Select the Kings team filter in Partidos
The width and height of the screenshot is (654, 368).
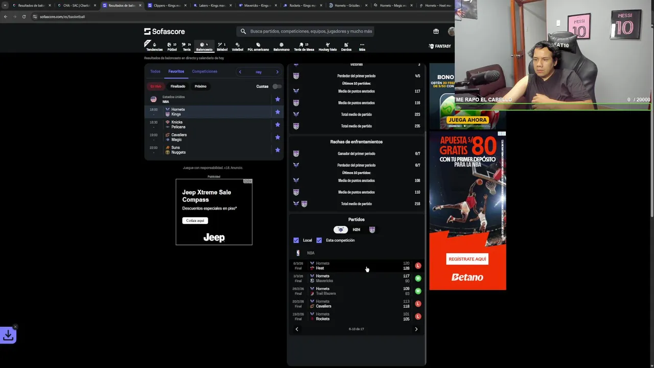[372, 230]
